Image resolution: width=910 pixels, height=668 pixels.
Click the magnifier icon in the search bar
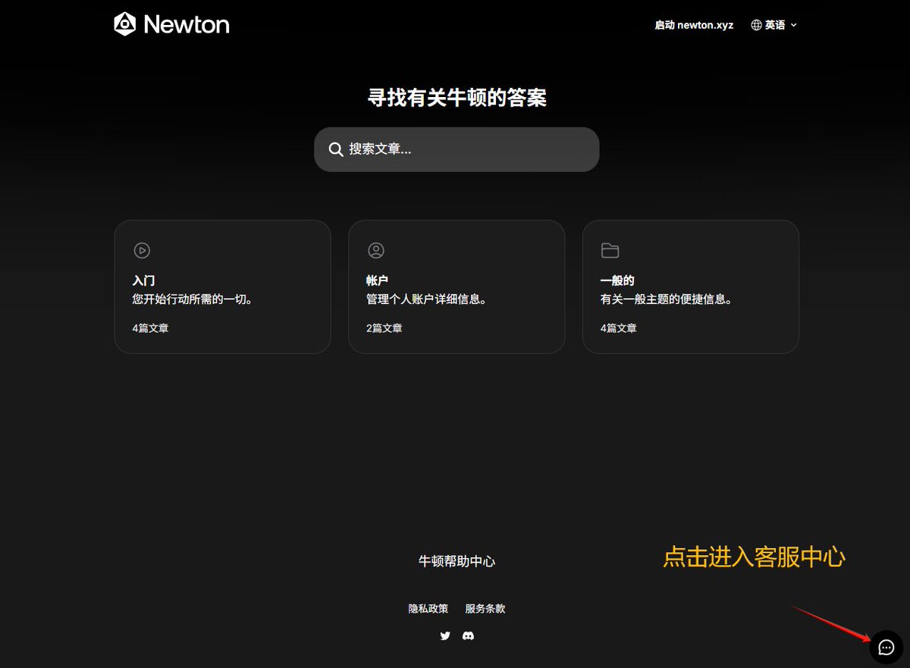pyautogui.click(x=336, y=149)
